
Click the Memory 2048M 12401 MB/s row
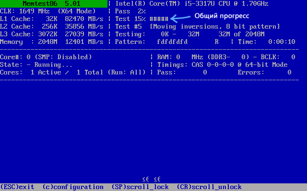tap(52, 42)
